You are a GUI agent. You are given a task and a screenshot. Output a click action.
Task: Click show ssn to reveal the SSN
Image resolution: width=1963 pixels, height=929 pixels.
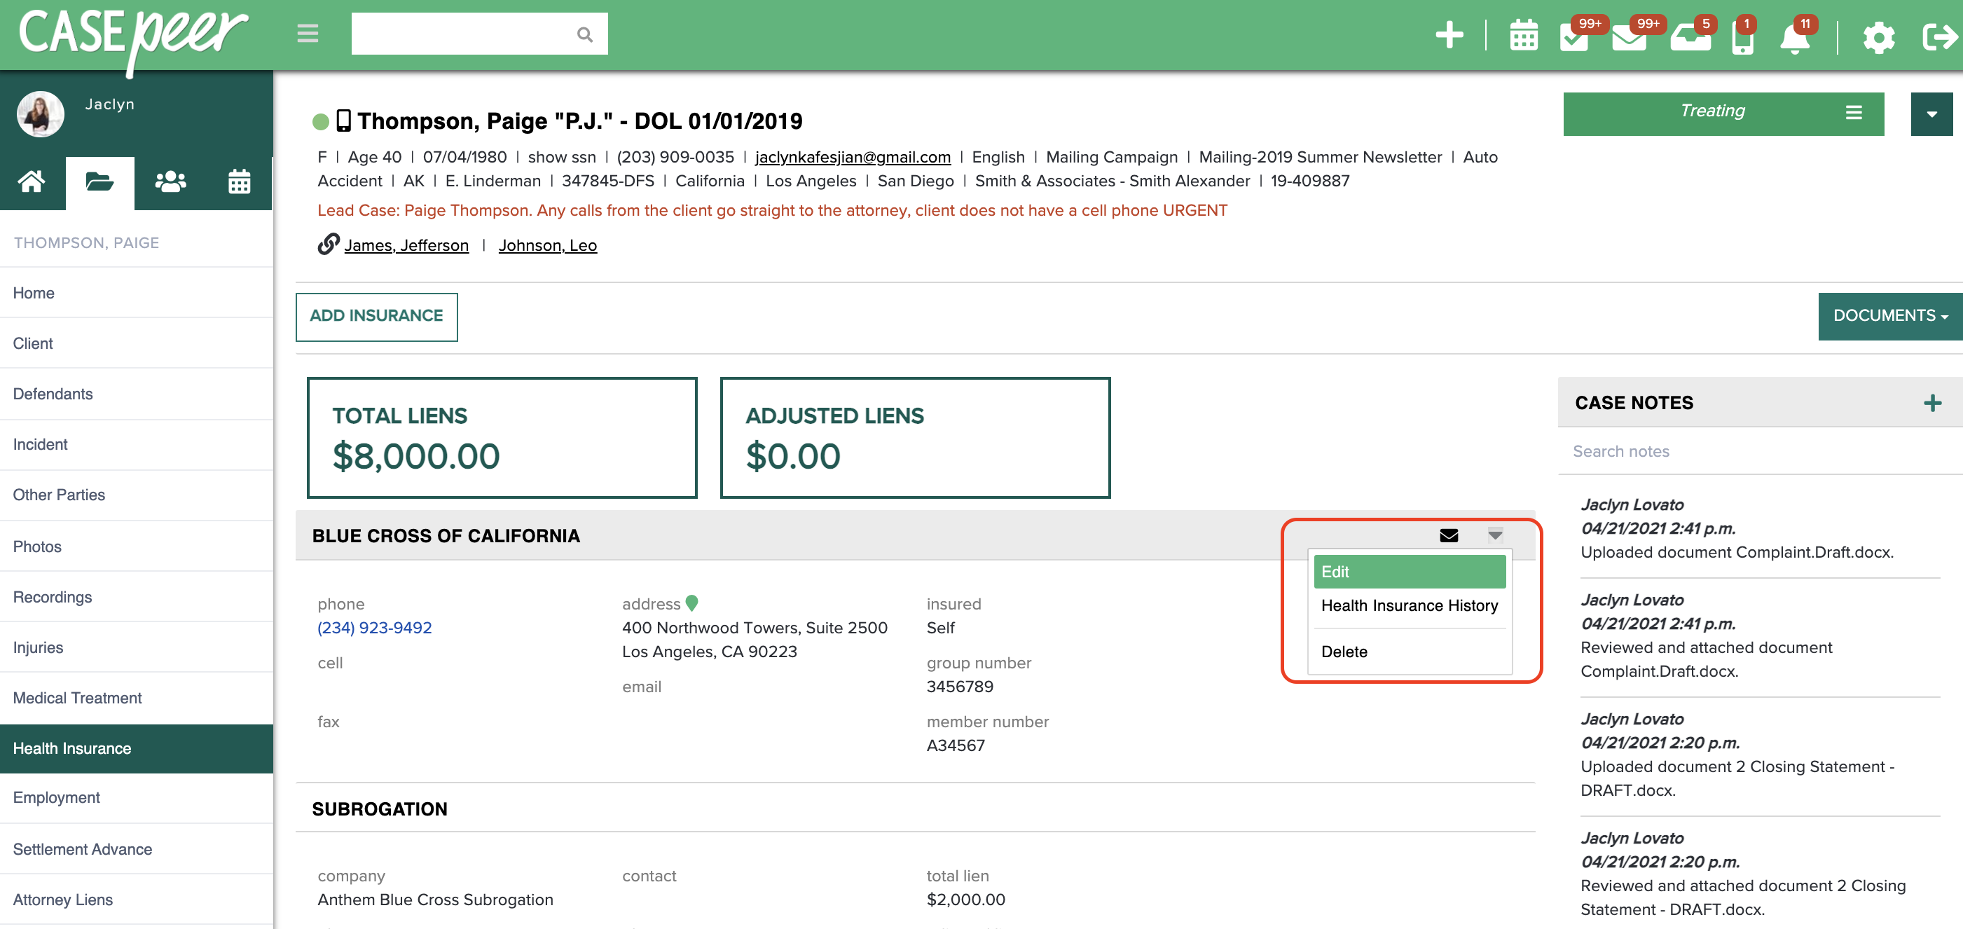pyautogui.click(x=562, y=157)
